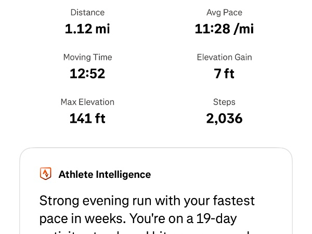Select the 11:28 /mi pace value
Screen dimensions: 312x234
click(x=224, y=29)
